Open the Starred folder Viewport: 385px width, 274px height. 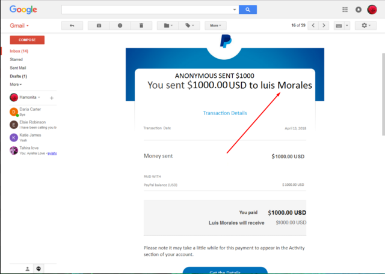[16, 59]
